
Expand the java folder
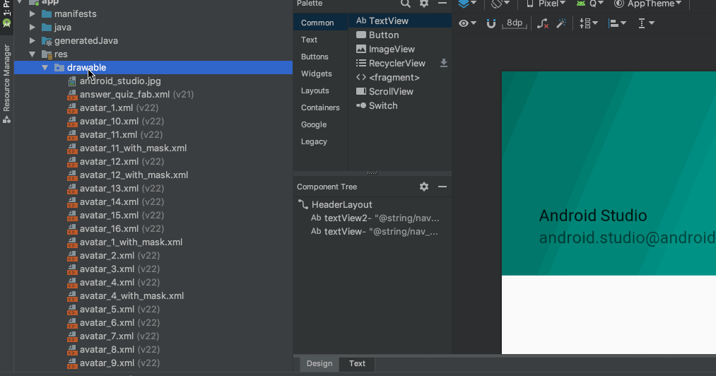33,28
